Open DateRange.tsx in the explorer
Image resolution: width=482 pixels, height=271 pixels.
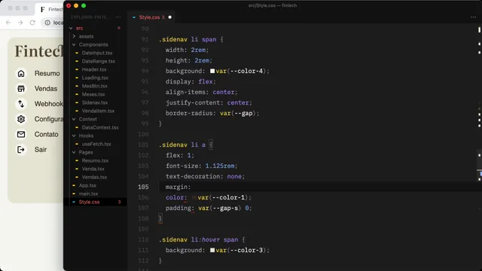(x=99, y=61)
